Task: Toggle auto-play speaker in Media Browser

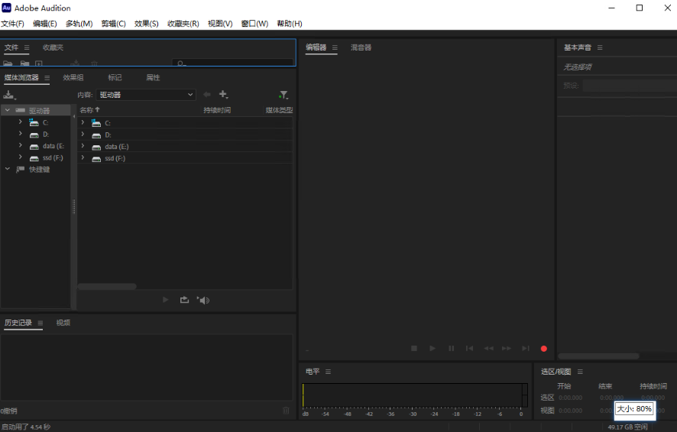Action: (x=203, y=300)
